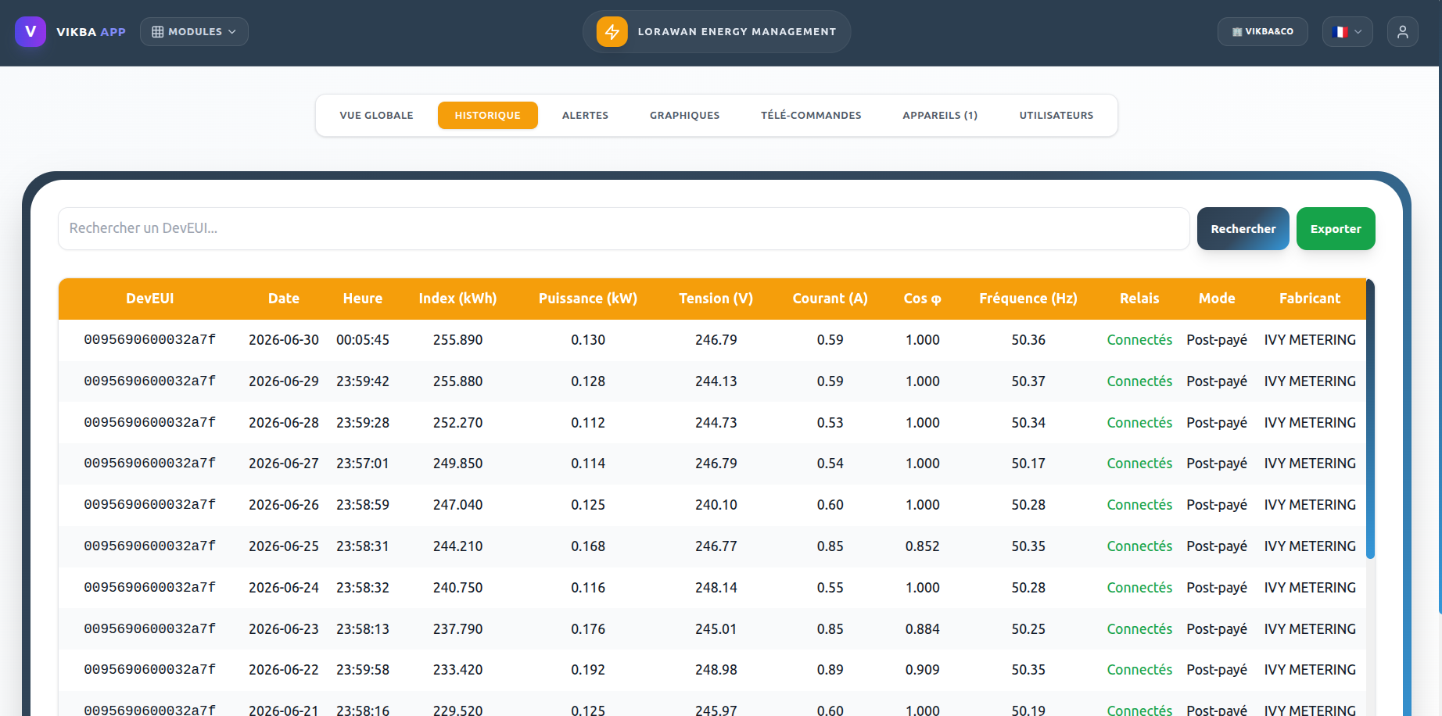This screenshot has width=1442, height=716.
Task: Click the Index (kWh) column header
Action: point(457,299)
